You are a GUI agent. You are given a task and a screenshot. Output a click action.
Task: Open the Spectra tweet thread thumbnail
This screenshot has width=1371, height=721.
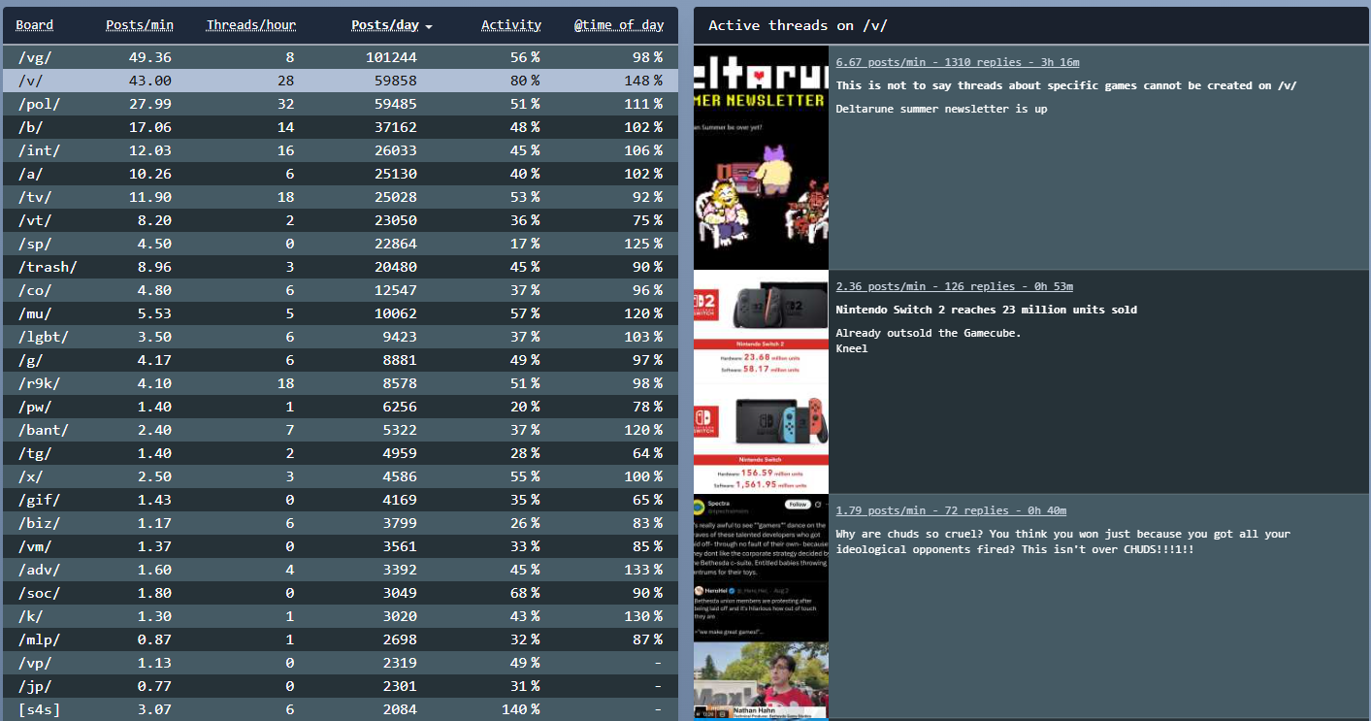tap(761, 606)
